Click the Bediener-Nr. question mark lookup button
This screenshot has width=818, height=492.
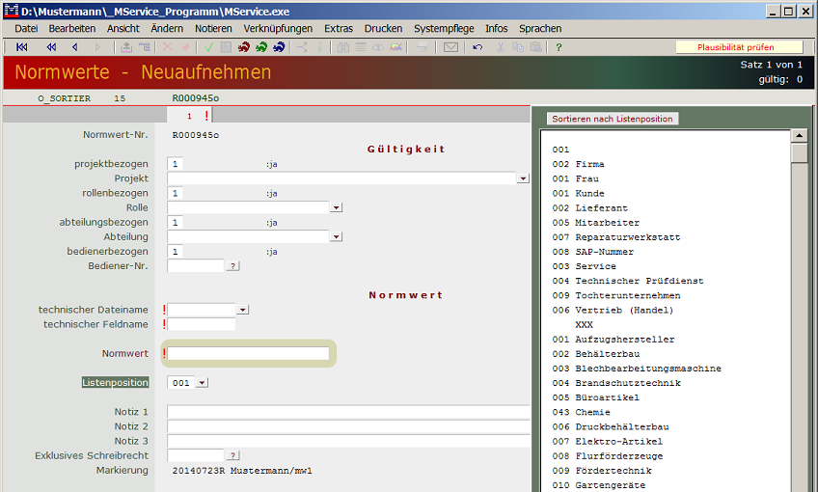(232, 265)
